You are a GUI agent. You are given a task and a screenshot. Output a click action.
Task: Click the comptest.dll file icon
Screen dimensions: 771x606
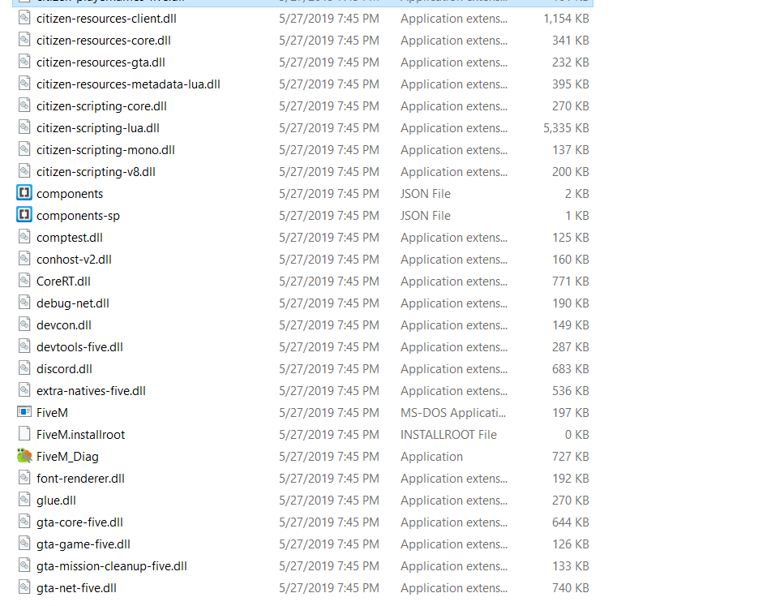coord(24,237)
